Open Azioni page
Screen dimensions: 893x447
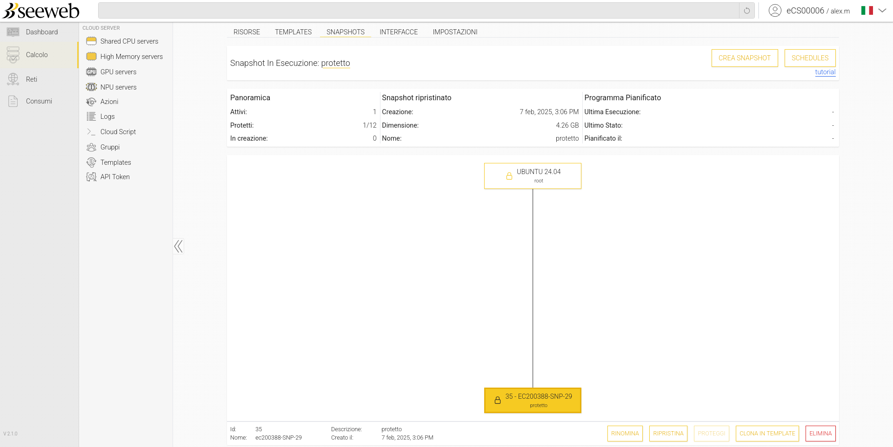109,102
